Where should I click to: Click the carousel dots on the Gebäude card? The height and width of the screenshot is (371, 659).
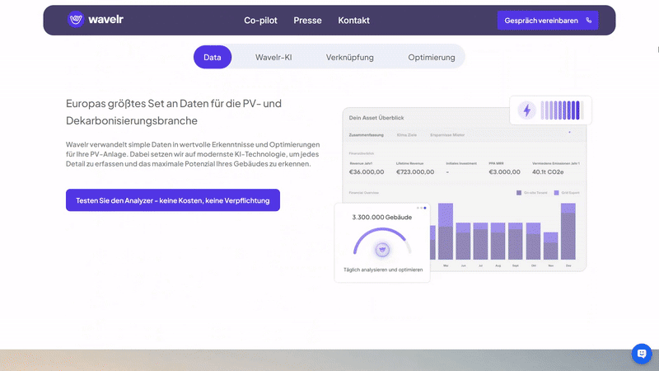[x=422, y=208]
